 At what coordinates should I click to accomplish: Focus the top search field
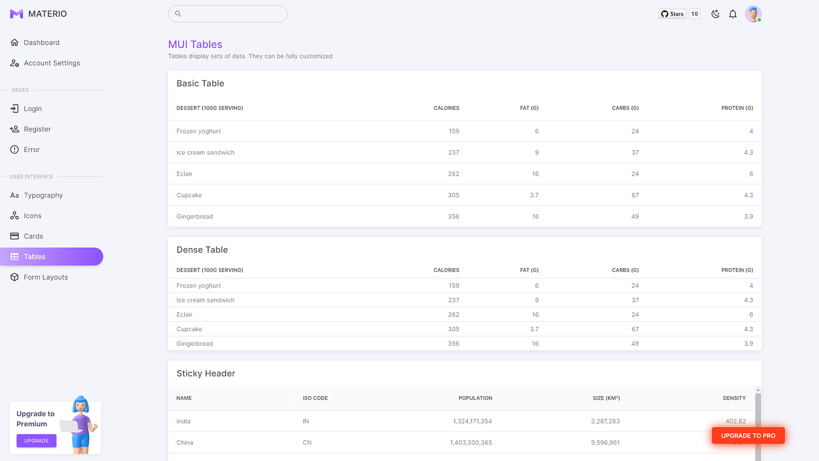pos(228,14)
